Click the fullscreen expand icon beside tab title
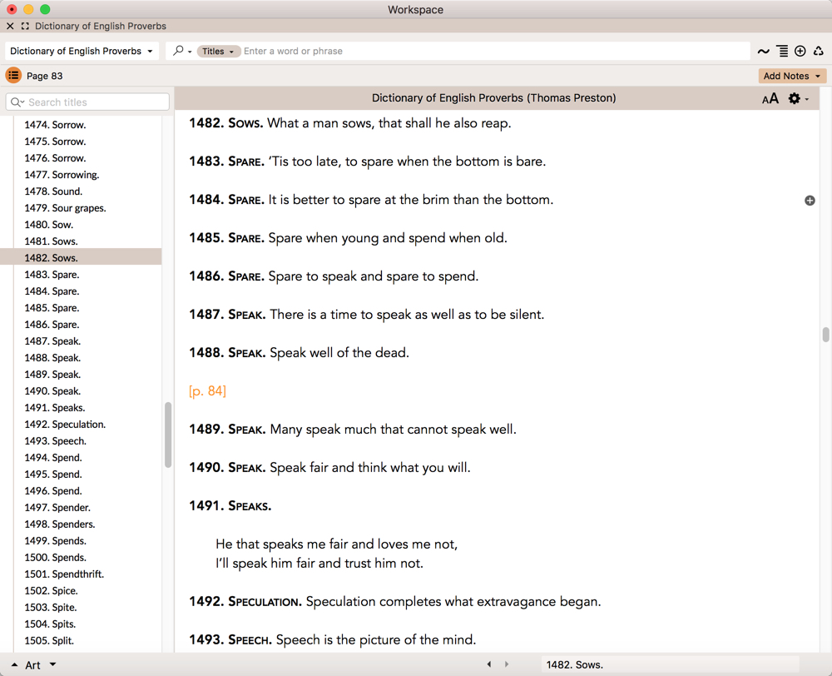 25,26
